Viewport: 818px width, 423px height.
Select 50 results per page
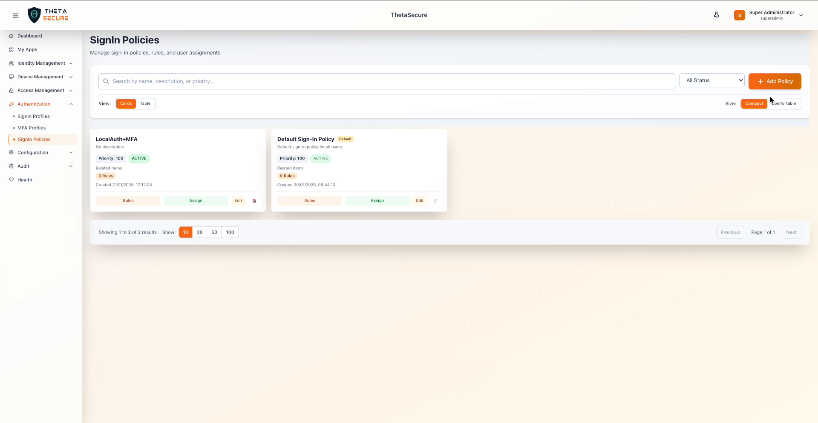pos(214,232)
